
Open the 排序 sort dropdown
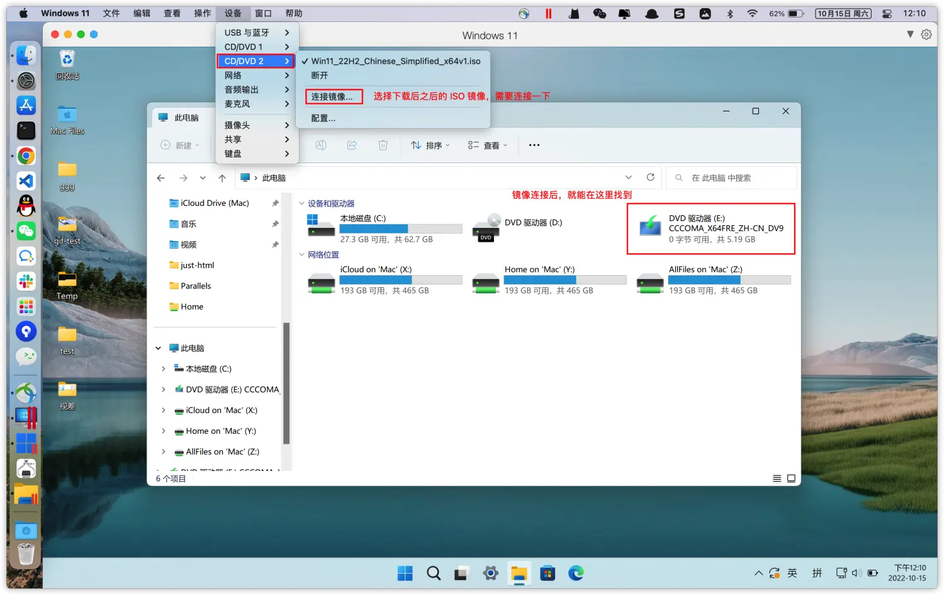[431, 145]
